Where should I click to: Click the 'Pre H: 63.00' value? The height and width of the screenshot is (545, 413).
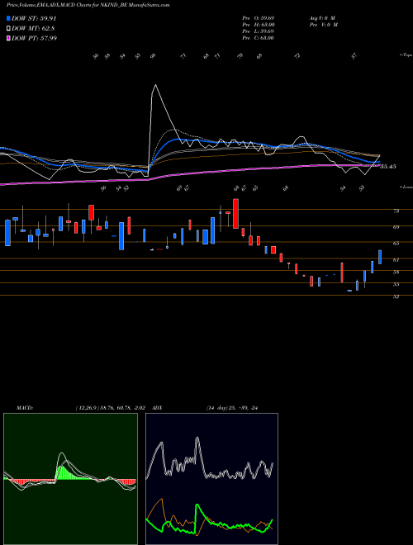(259, 25)
